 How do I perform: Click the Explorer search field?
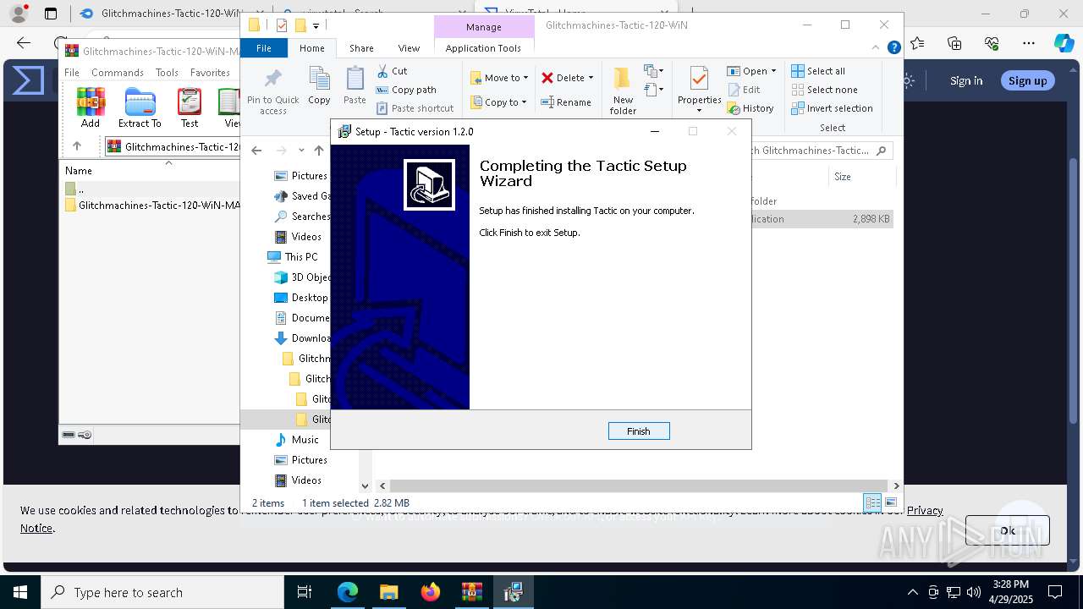point(821,151)
